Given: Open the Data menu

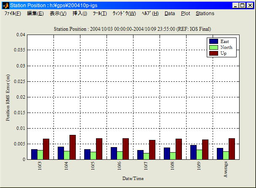Looking at the screenshot, I should coord(170,13).
